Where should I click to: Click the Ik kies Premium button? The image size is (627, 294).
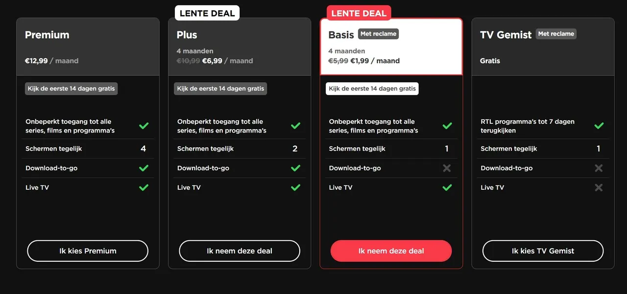(x=88, y=251)
